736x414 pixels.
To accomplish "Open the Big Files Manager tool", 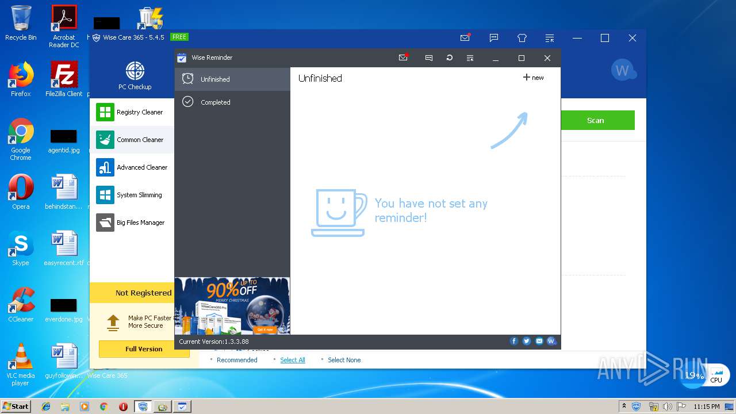I will pyautogui.click(x=132, y=223).
